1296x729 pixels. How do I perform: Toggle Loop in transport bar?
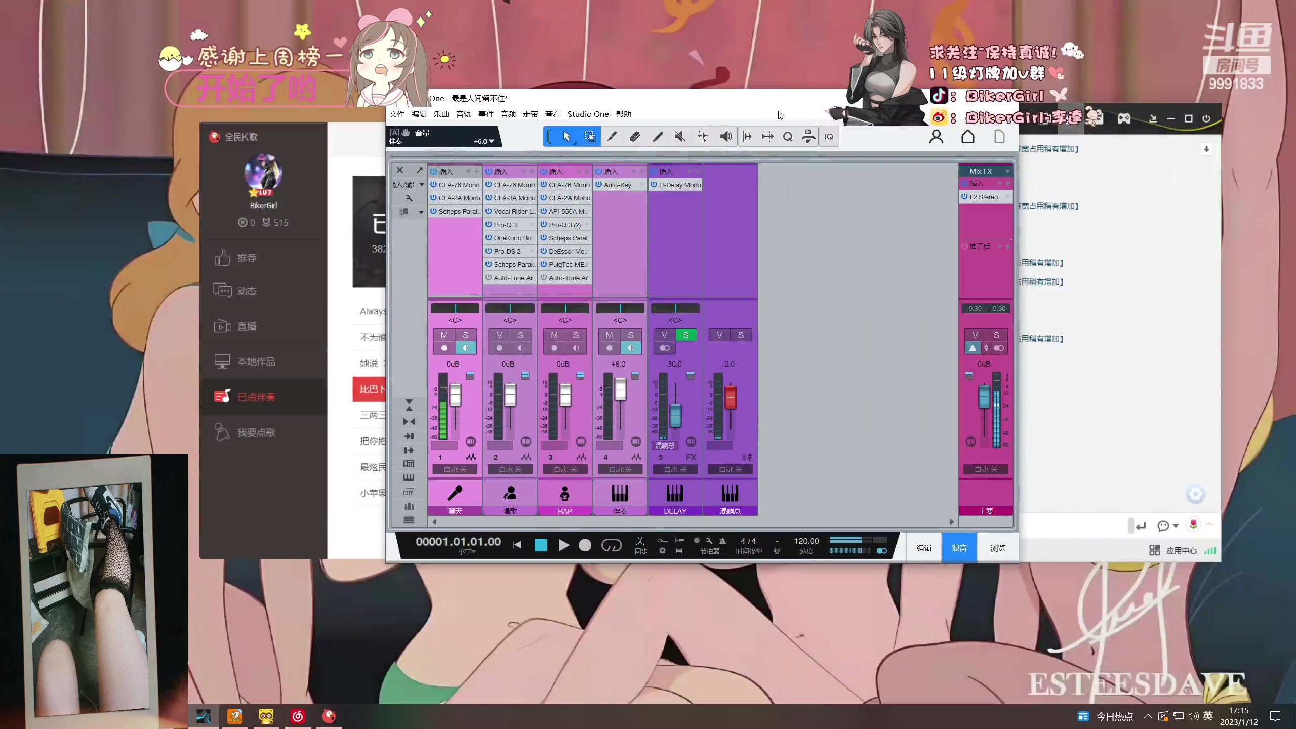pyautogui.click(x=611, y=545)
